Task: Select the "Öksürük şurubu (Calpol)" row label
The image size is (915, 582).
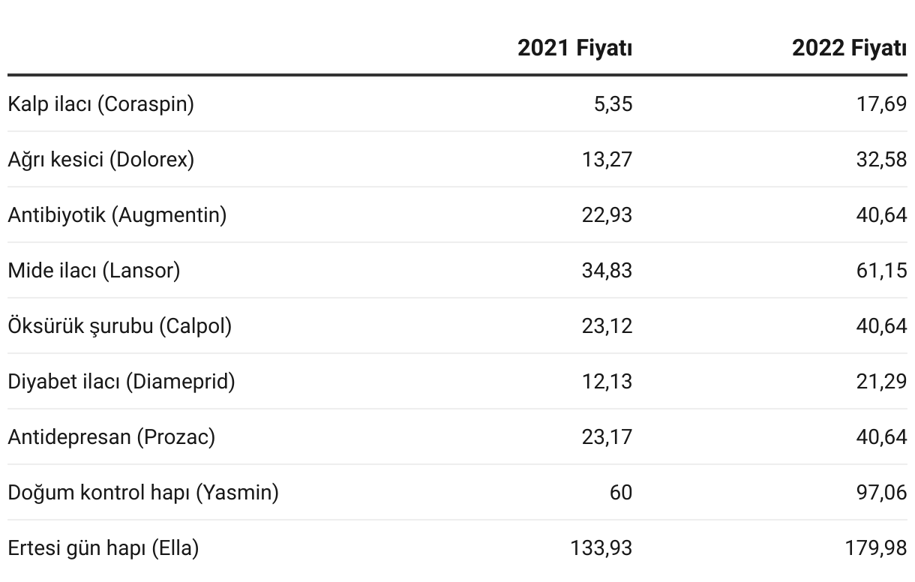Action: point(120,326)
